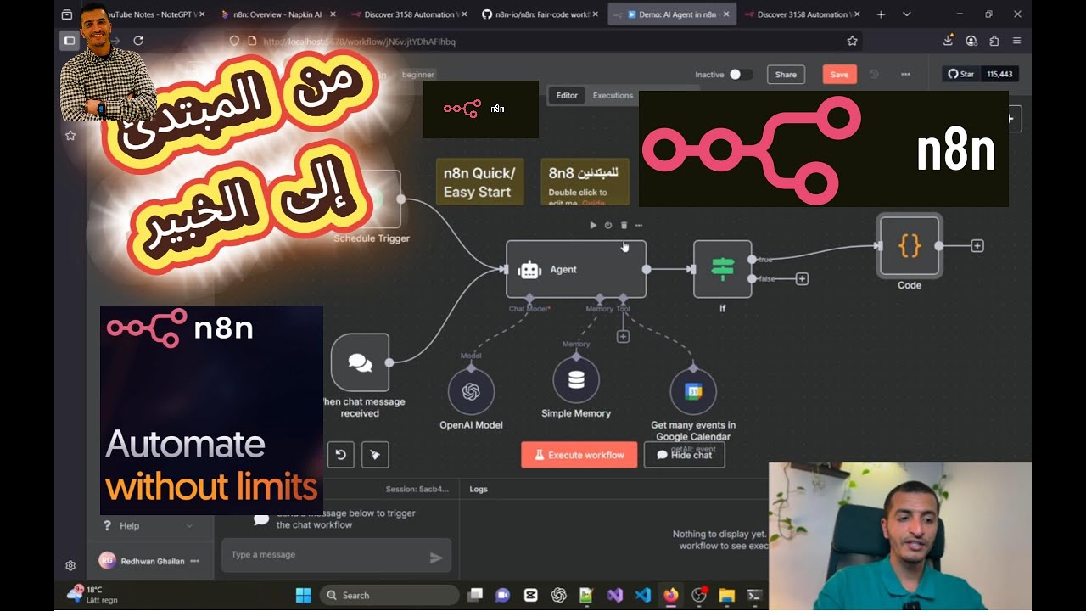Open the Firefox hamburger application menu
This screenshot has width=1086, height=611.
tap(1016, 41)
